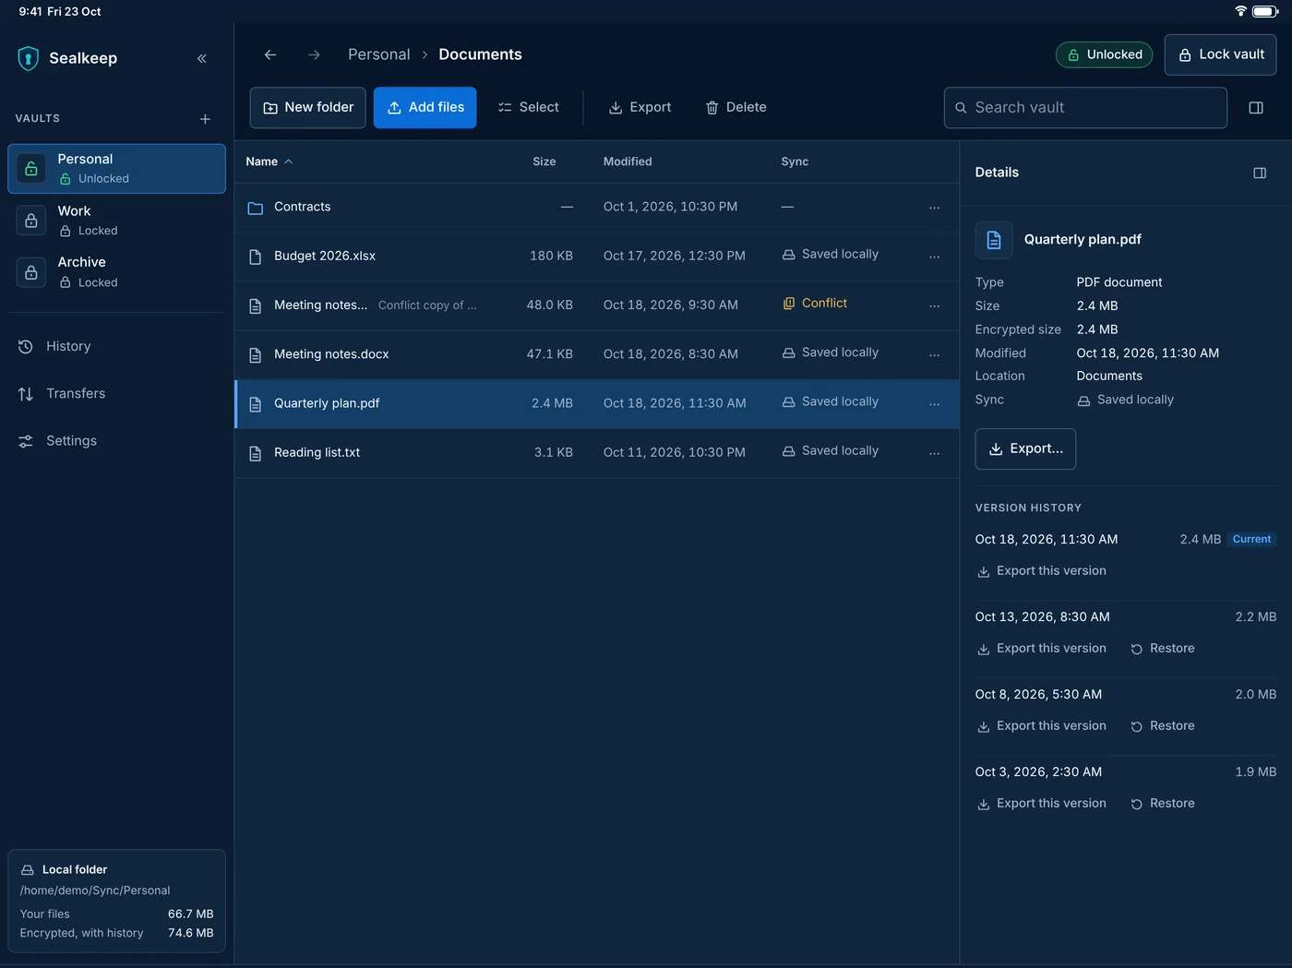
Task: Click the Conflict sync status
Action: 815,304
